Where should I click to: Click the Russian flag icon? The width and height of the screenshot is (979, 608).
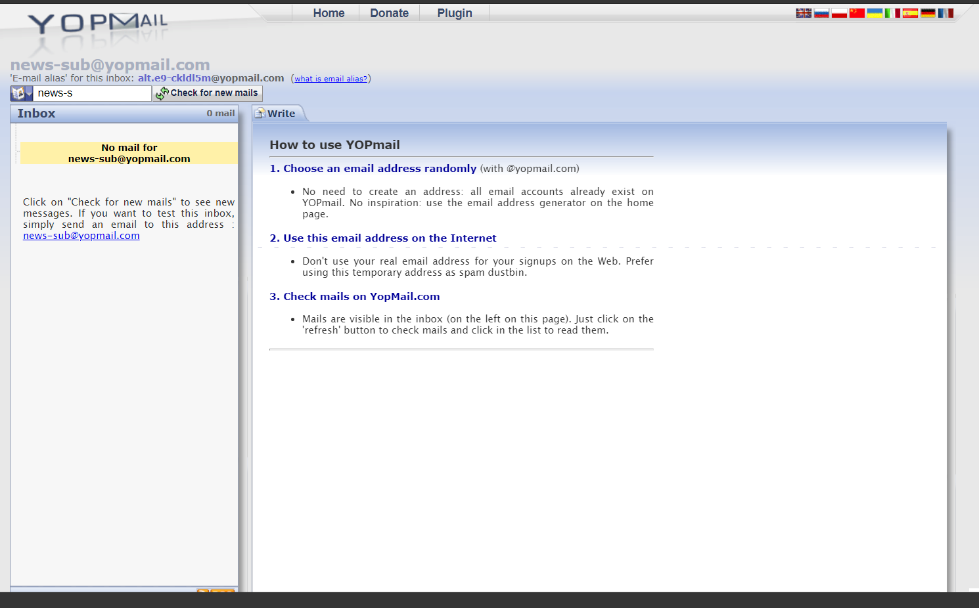tap(821, 12)
